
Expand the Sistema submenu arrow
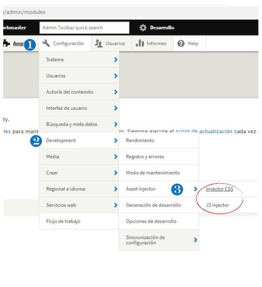pyautogui.click(x=115, y=60)
